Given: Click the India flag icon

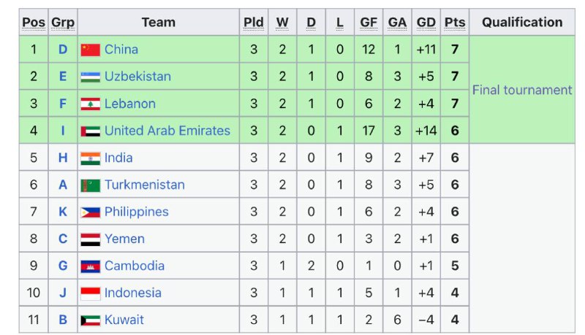Looking at the screenshot, I should click(90, 158).
